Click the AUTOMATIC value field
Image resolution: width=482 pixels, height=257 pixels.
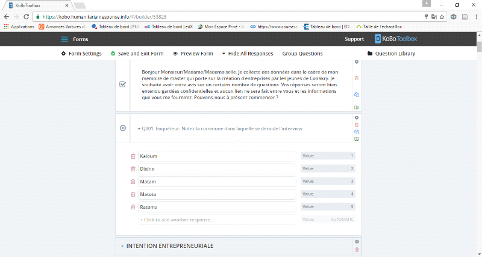328,220
